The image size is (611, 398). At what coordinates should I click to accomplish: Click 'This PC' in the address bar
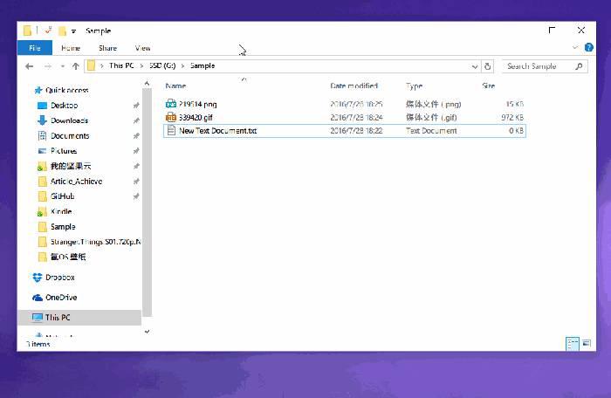pos(121,65)
